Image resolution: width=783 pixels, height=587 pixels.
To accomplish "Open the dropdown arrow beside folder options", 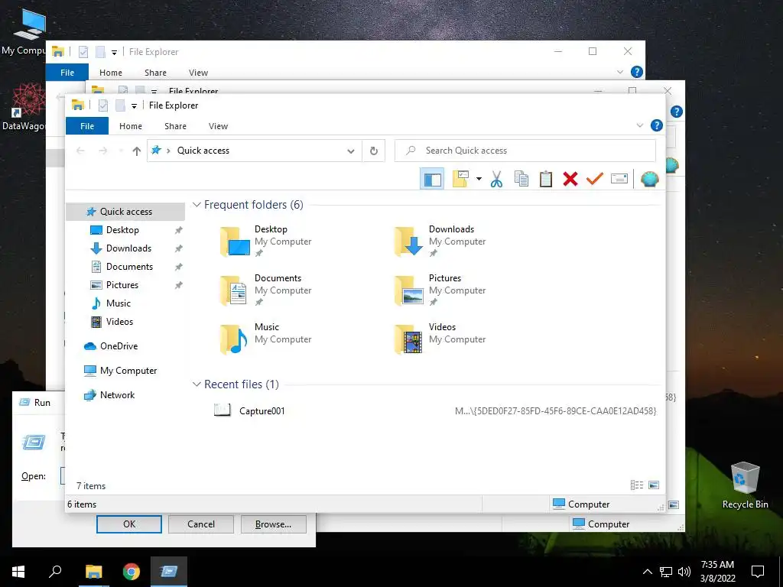I will tap(479, 179).
